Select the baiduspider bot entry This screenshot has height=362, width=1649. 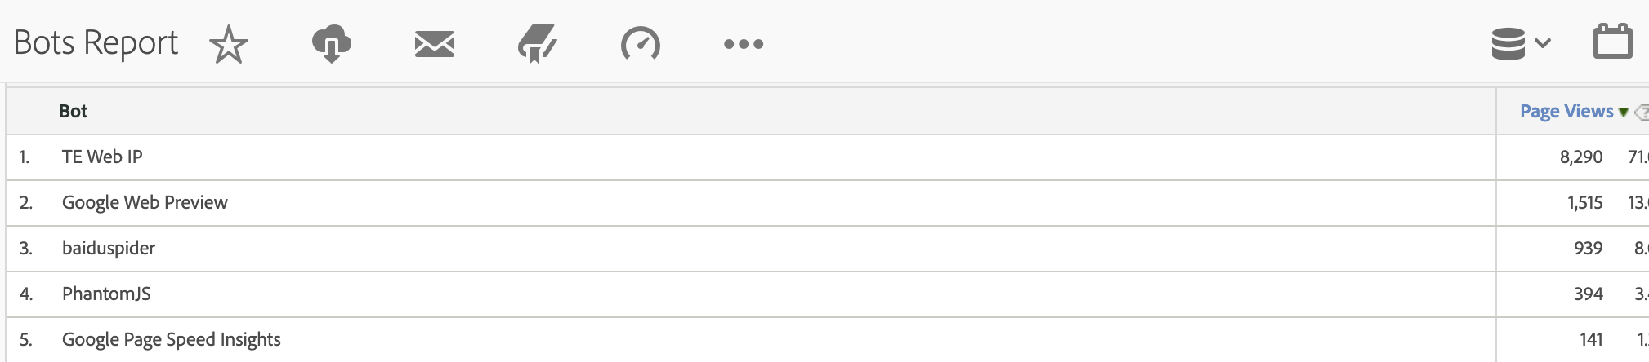pyautogui.click(x=109, y=249)
